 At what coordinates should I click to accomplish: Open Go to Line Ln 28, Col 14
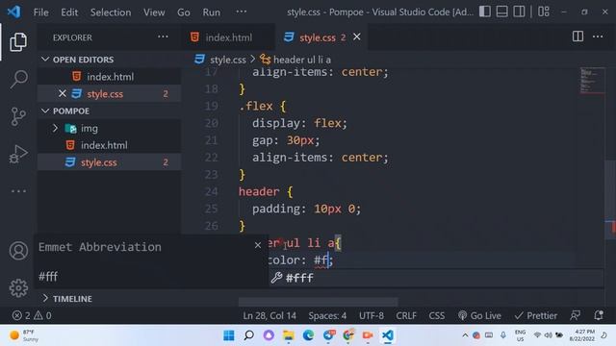[269, 316]
